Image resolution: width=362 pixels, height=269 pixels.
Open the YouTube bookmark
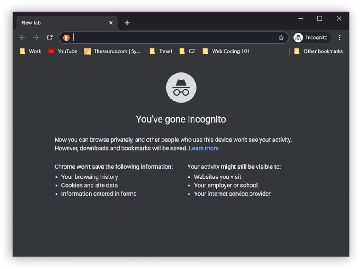click(63, 51)
